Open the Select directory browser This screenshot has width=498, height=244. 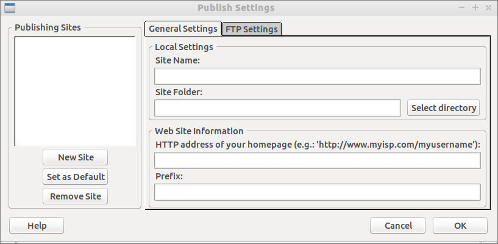tap(443, 108)
